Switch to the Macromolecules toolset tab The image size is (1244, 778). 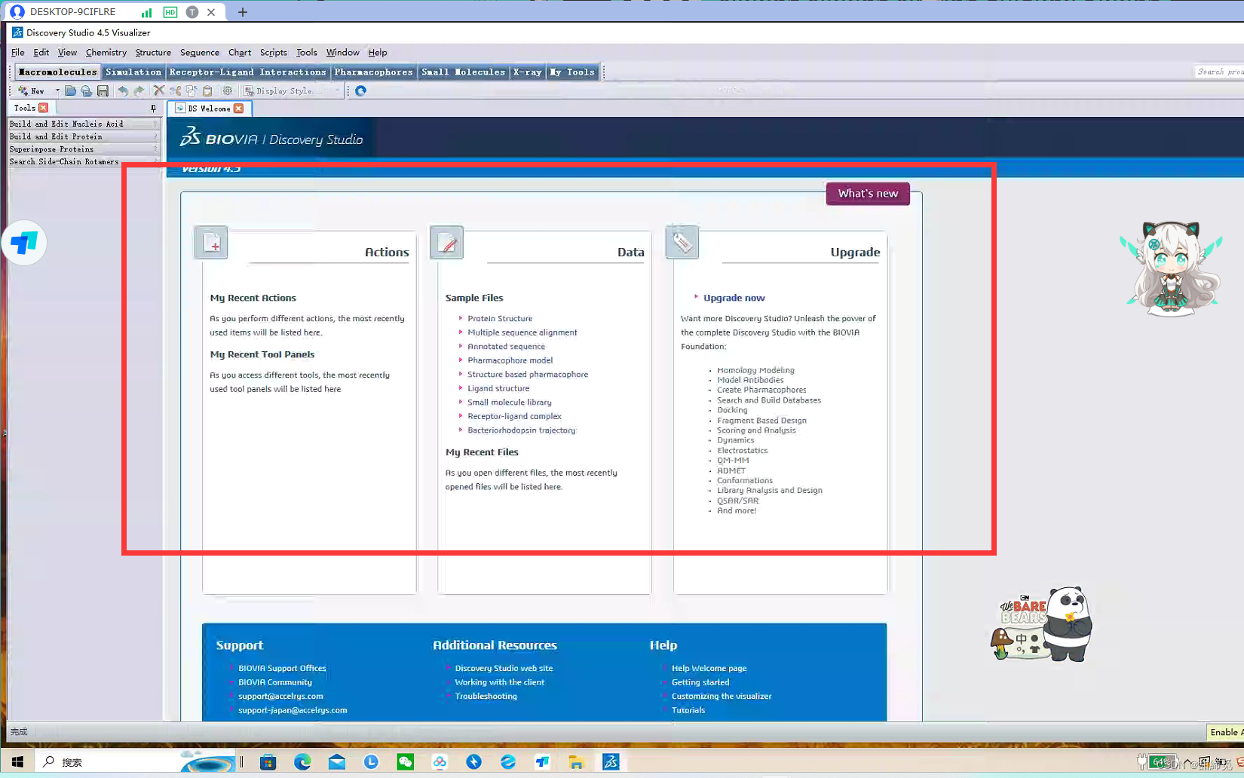pyautogui.click(x=58, y=72)
